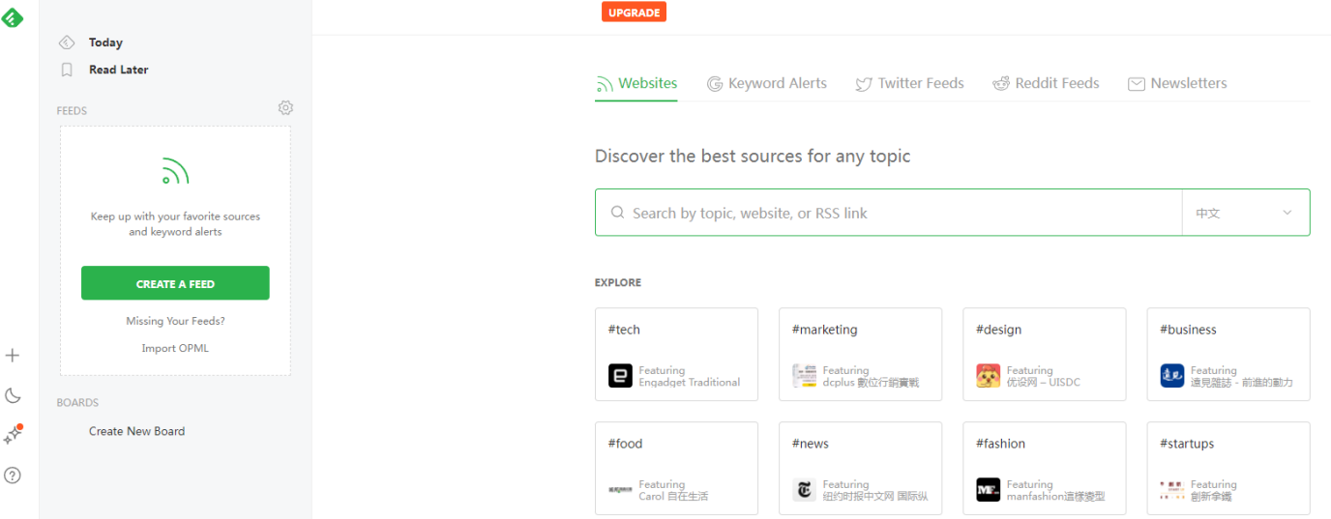Open the help question mark icon
Viewport: 1331px width, 519px height.
pyautogui.click(x=13, y=475)
